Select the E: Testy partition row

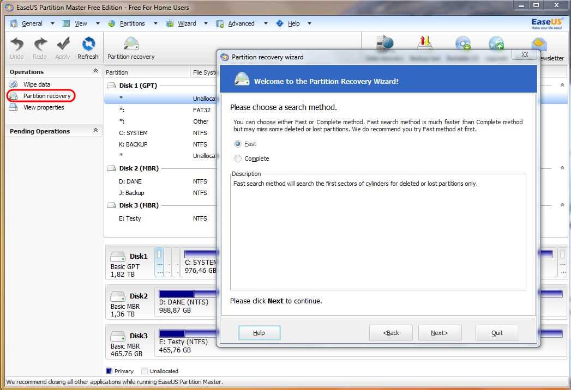point(160,218)
